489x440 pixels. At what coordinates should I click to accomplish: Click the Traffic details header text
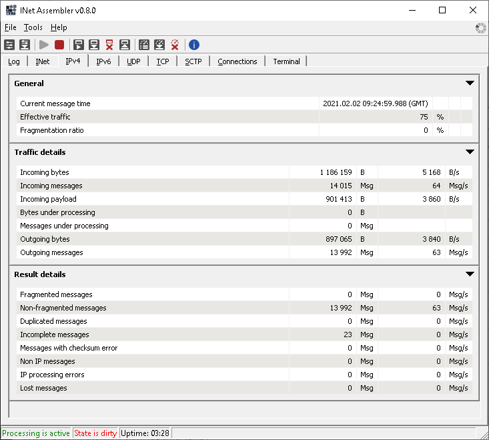click(40, 152)
